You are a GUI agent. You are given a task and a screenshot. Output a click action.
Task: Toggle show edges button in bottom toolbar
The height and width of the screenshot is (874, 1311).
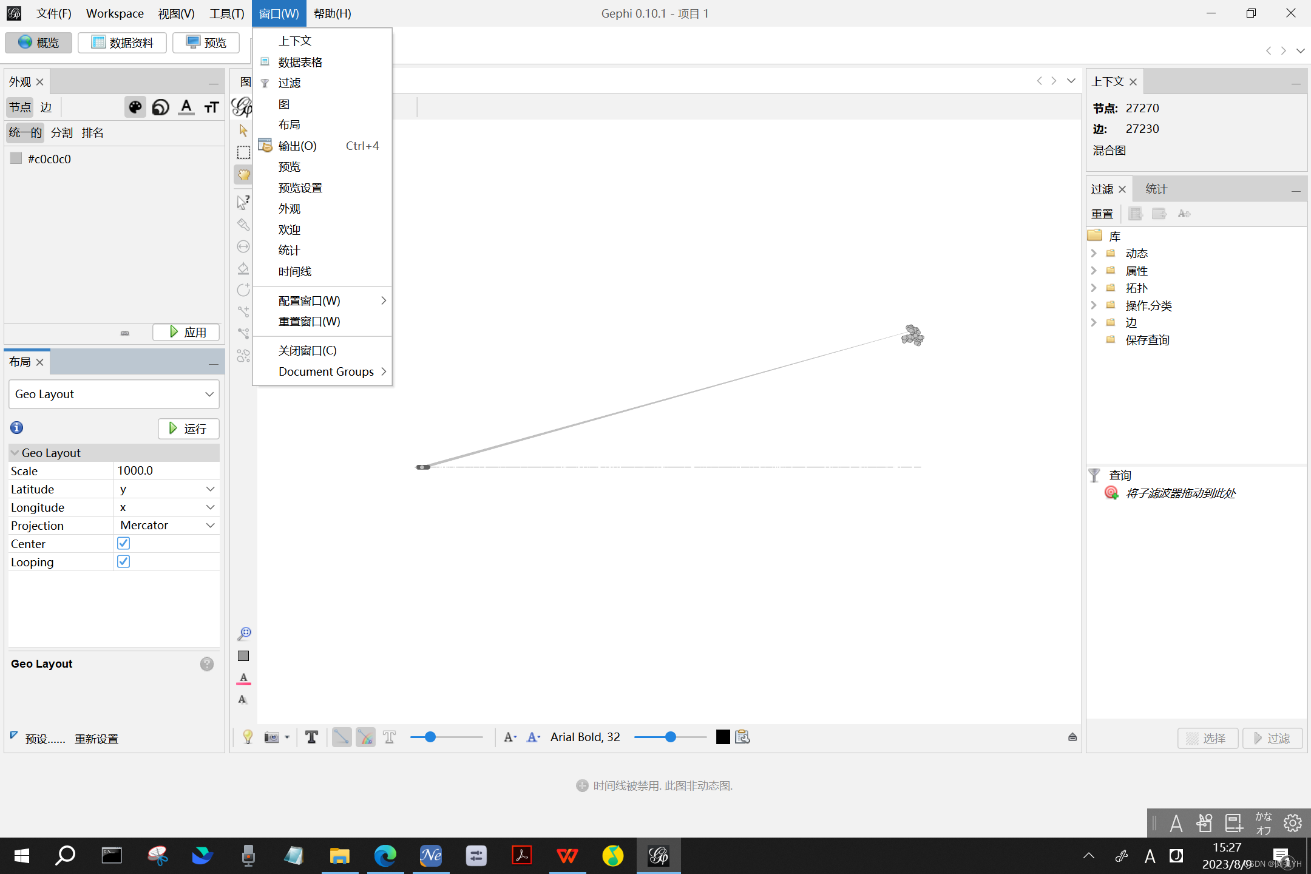(341, 737)
